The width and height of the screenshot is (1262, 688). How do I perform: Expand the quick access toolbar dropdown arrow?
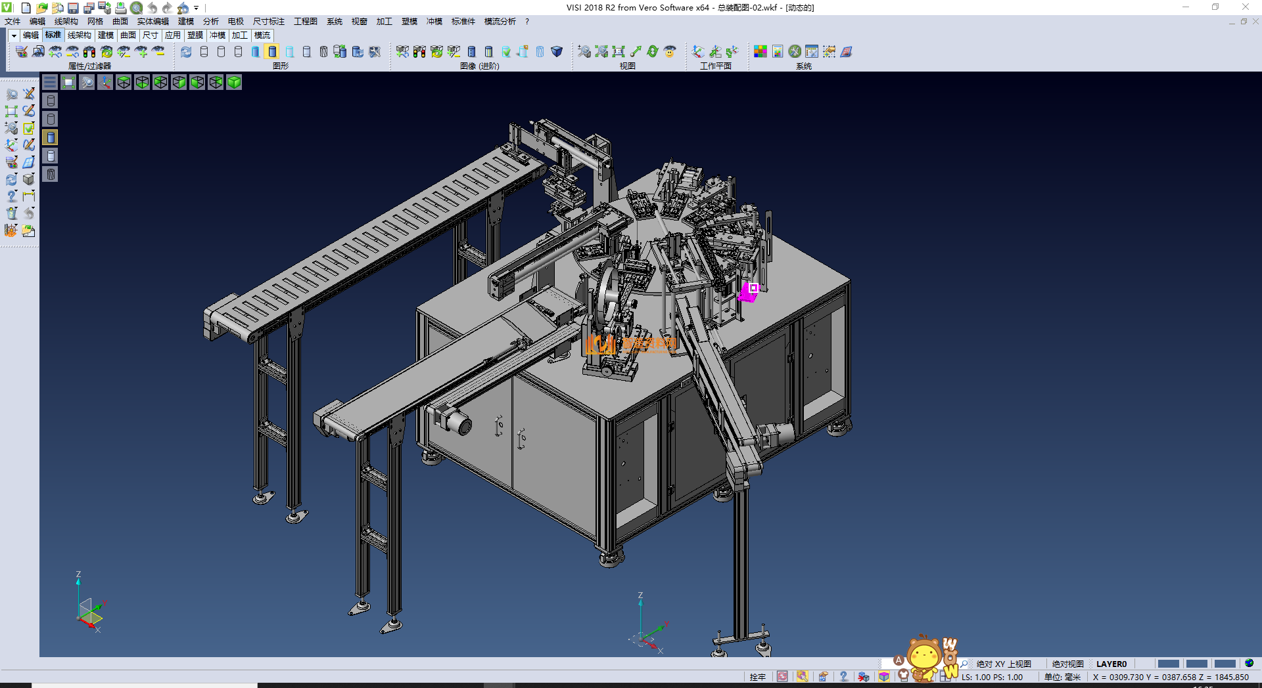[x=197, y=8]
